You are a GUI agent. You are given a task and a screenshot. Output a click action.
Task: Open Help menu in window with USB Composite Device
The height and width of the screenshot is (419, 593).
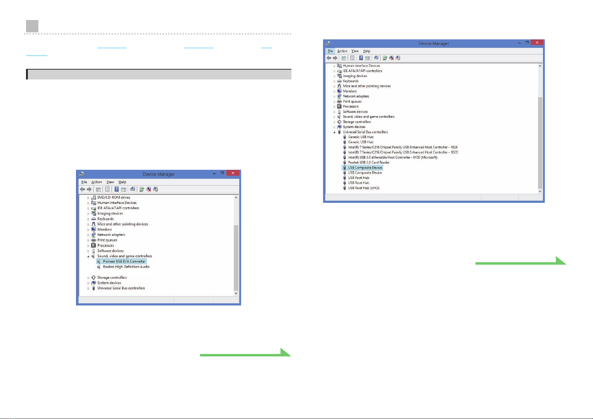[x=367, y=51]
